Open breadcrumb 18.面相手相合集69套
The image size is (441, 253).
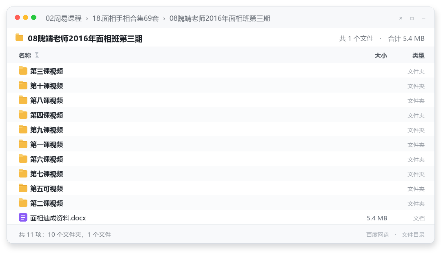tap(125, 18)
